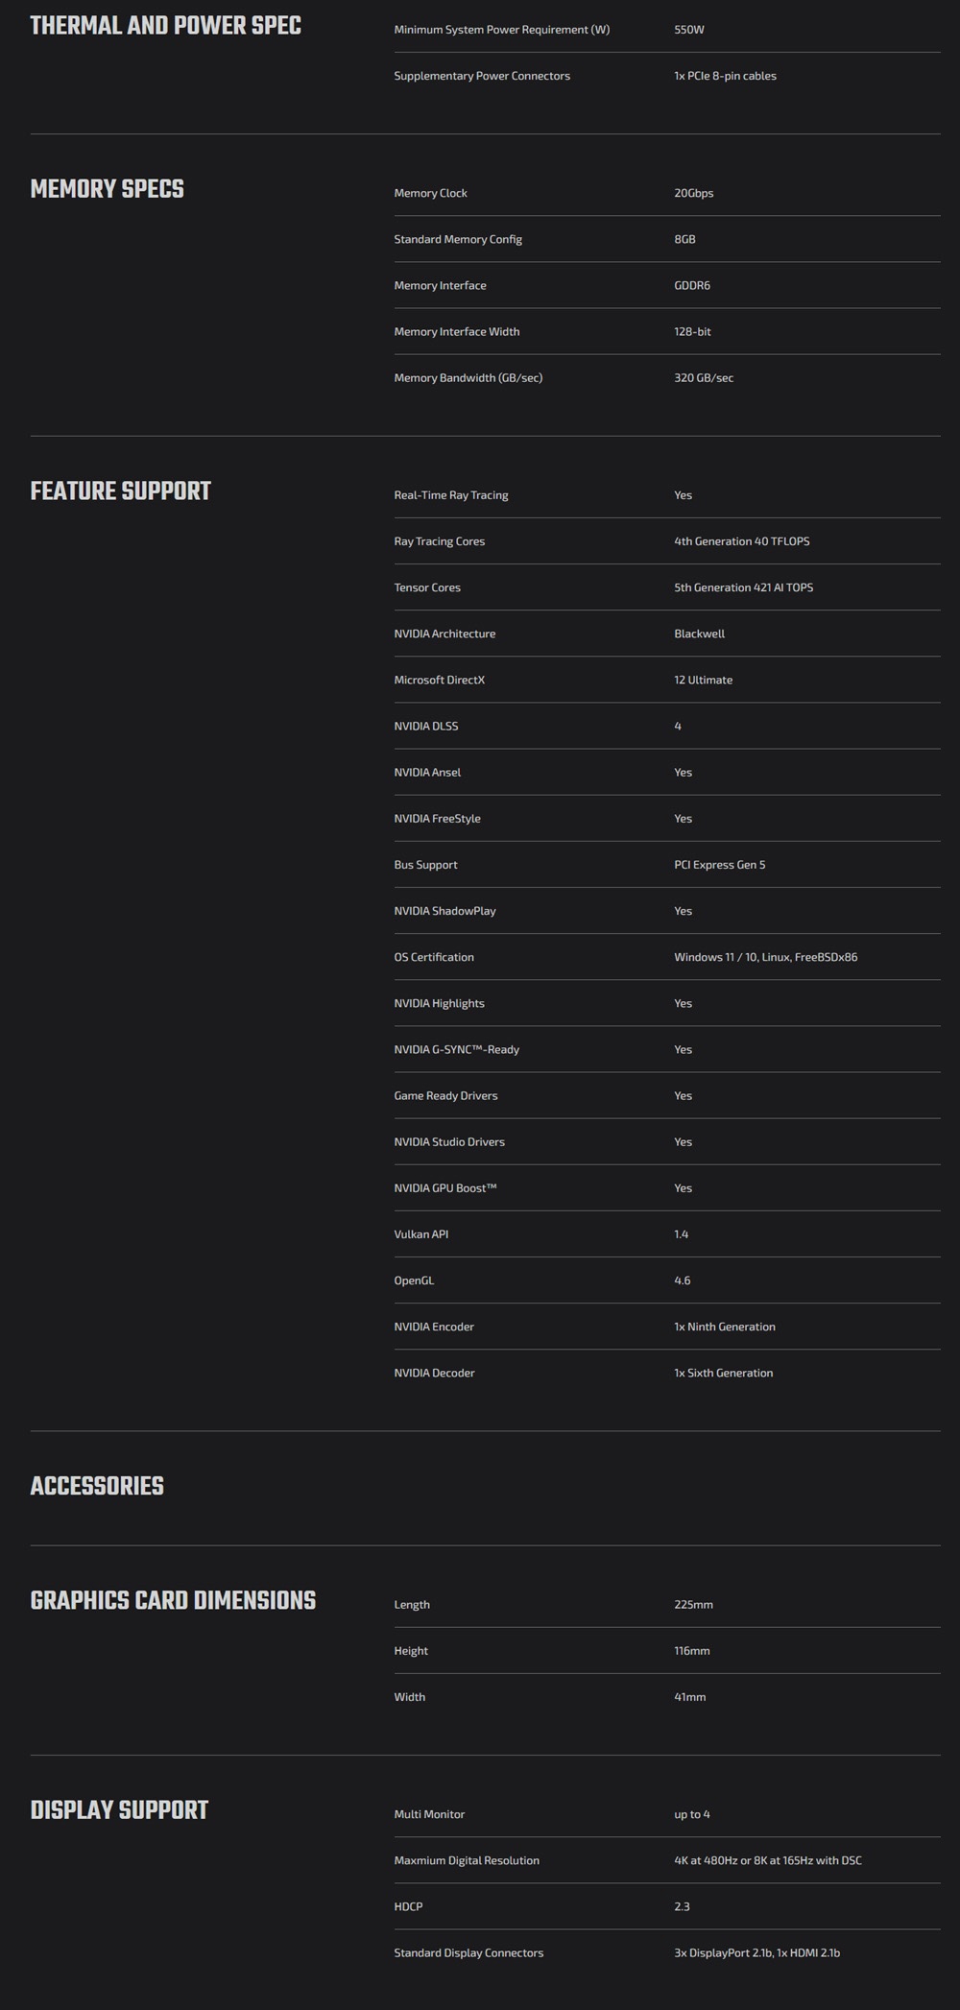Click the Ray Tracing Cores label
The image size is (960, 2010).
[x=439, y=541]
